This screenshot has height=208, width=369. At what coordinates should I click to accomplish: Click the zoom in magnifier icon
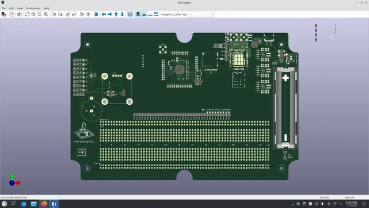(x=34, y=14)
